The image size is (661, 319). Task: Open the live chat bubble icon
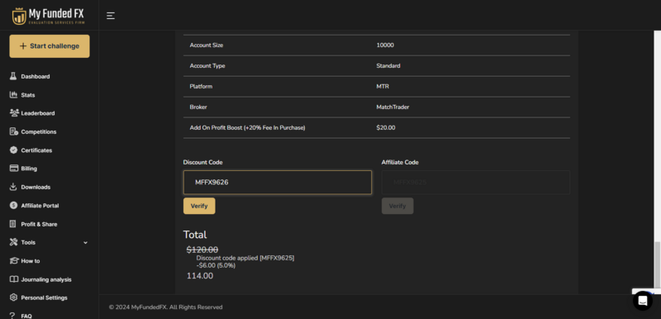point(643,301)
